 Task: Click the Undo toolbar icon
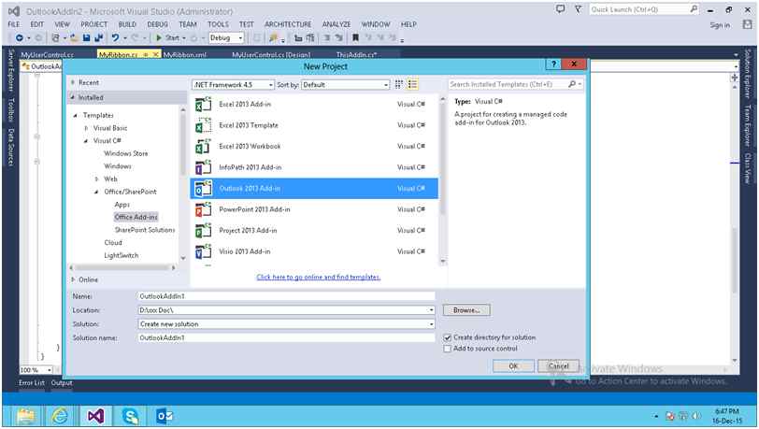[115, 37]
